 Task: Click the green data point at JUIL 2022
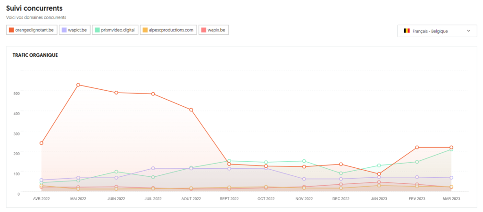tap(153, 177)
